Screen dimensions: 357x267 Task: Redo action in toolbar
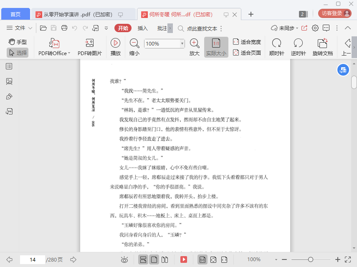coord(85,28)
